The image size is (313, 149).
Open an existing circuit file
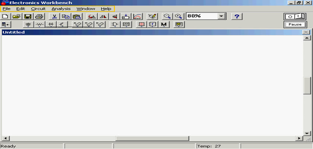(x=17, y=16)
